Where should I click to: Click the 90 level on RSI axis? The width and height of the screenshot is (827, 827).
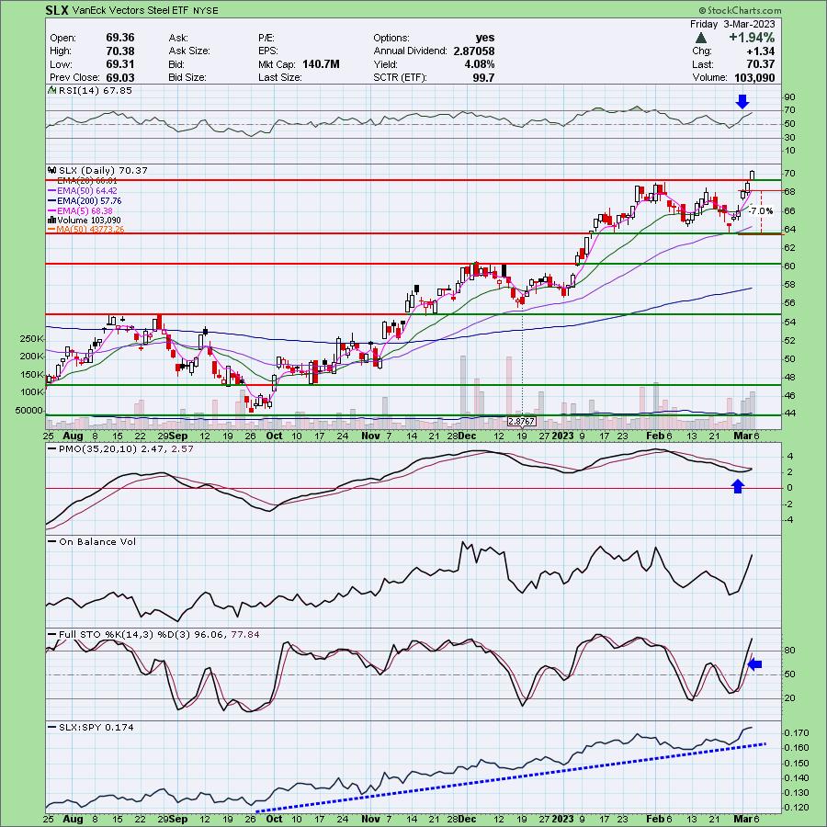point(790,97)
